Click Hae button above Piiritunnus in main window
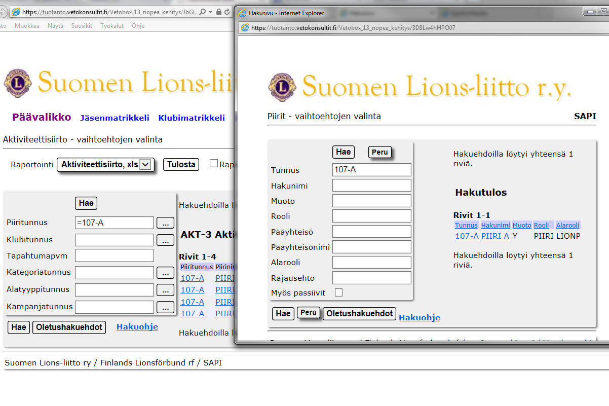Image resolution: width=609 pixels, height=406 pixels. click(x=86, y=203)
